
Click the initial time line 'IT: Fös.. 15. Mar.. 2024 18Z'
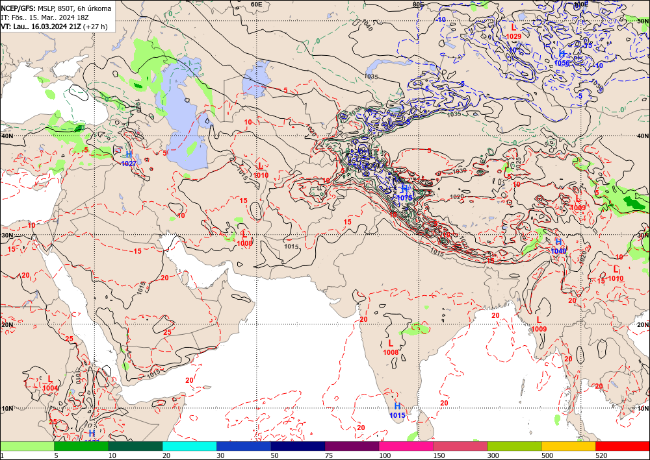[x=45, y=18]
